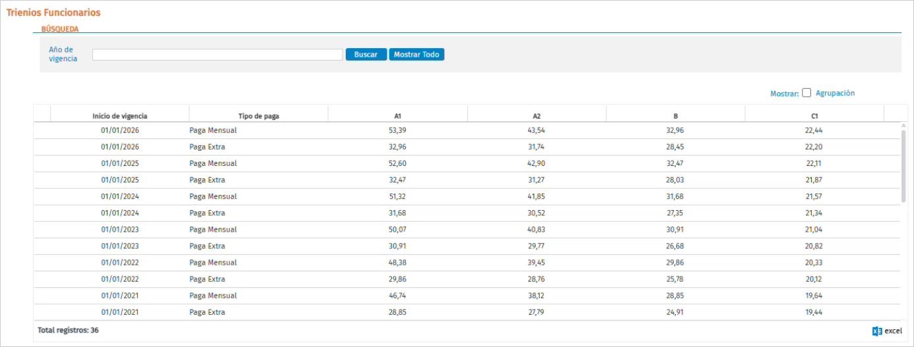
Task: Click the C1 column header
Action: 814,116
